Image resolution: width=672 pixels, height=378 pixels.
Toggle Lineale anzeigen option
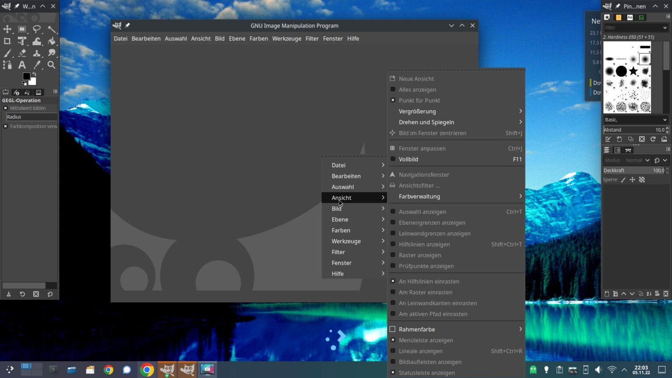pyautogui.click(x=456, y=351)
